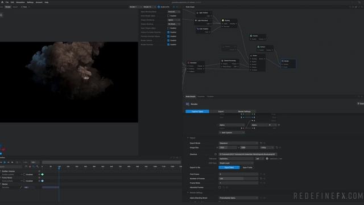Click the directory browse folder icon

pyautogui.click(x=216, y=154)
